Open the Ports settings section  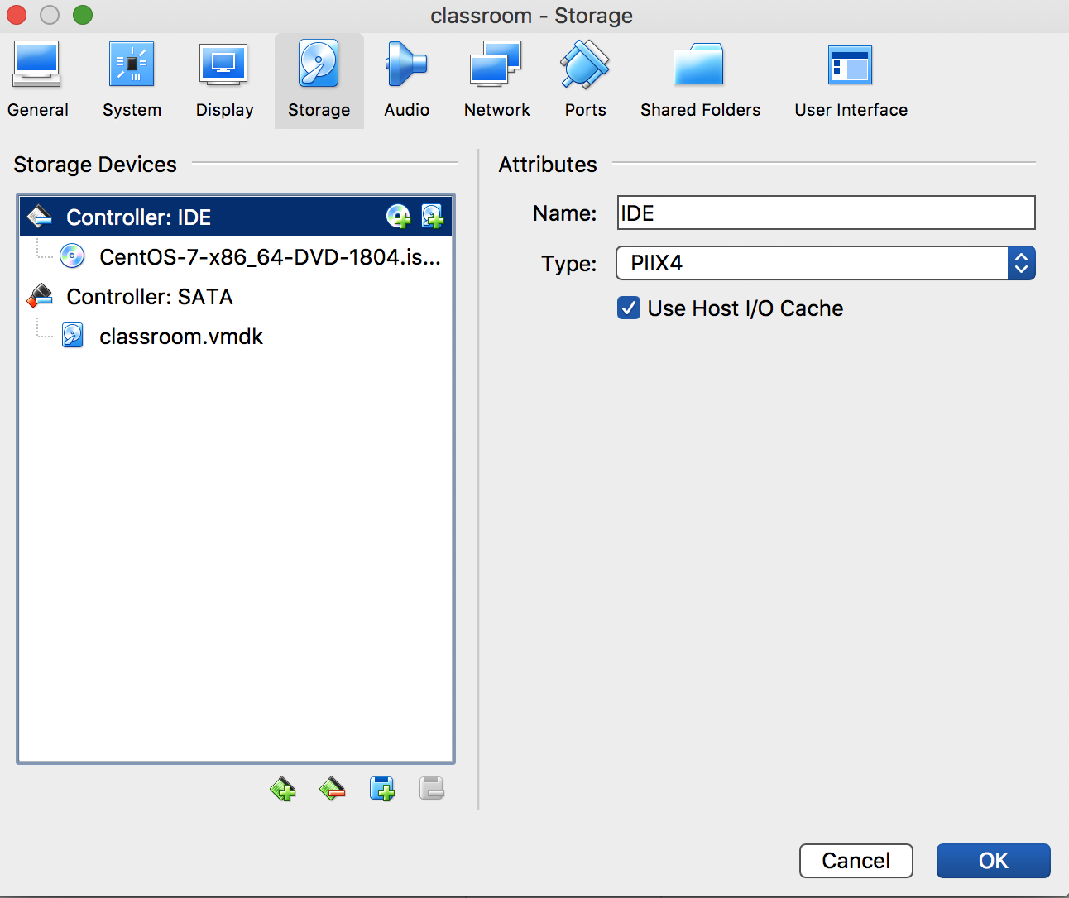585,81
